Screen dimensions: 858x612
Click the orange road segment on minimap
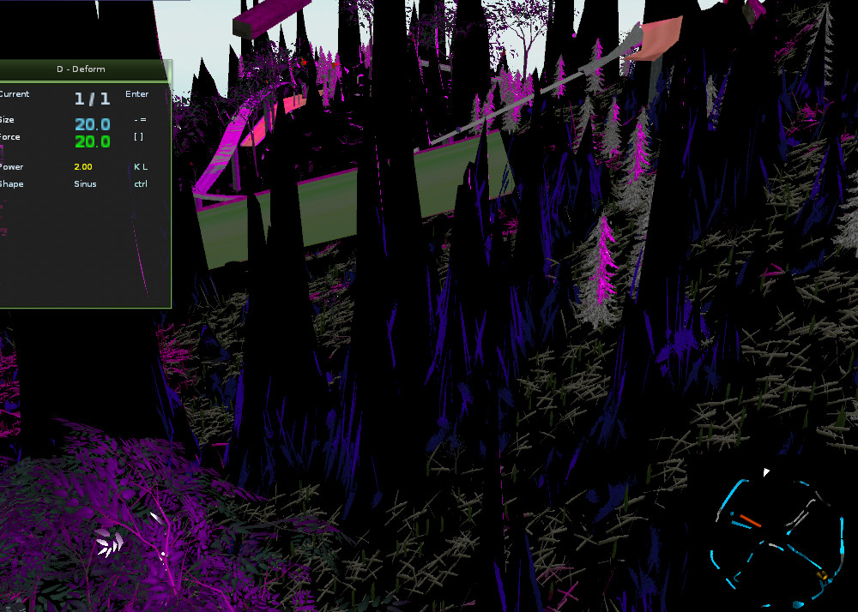(749, 519)
